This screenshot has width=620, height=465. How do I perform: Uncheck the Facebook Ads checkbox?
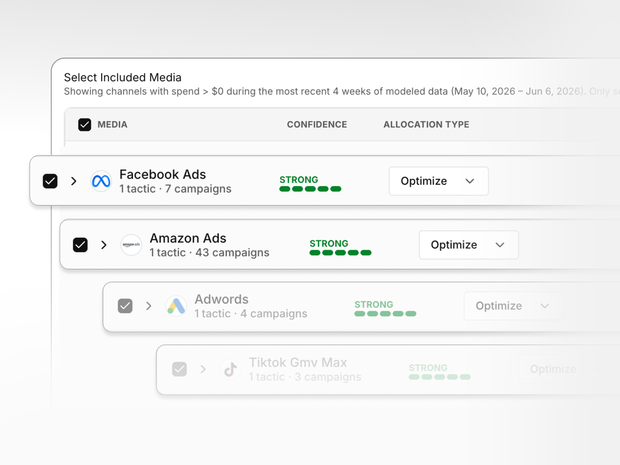tap(50, 181)
